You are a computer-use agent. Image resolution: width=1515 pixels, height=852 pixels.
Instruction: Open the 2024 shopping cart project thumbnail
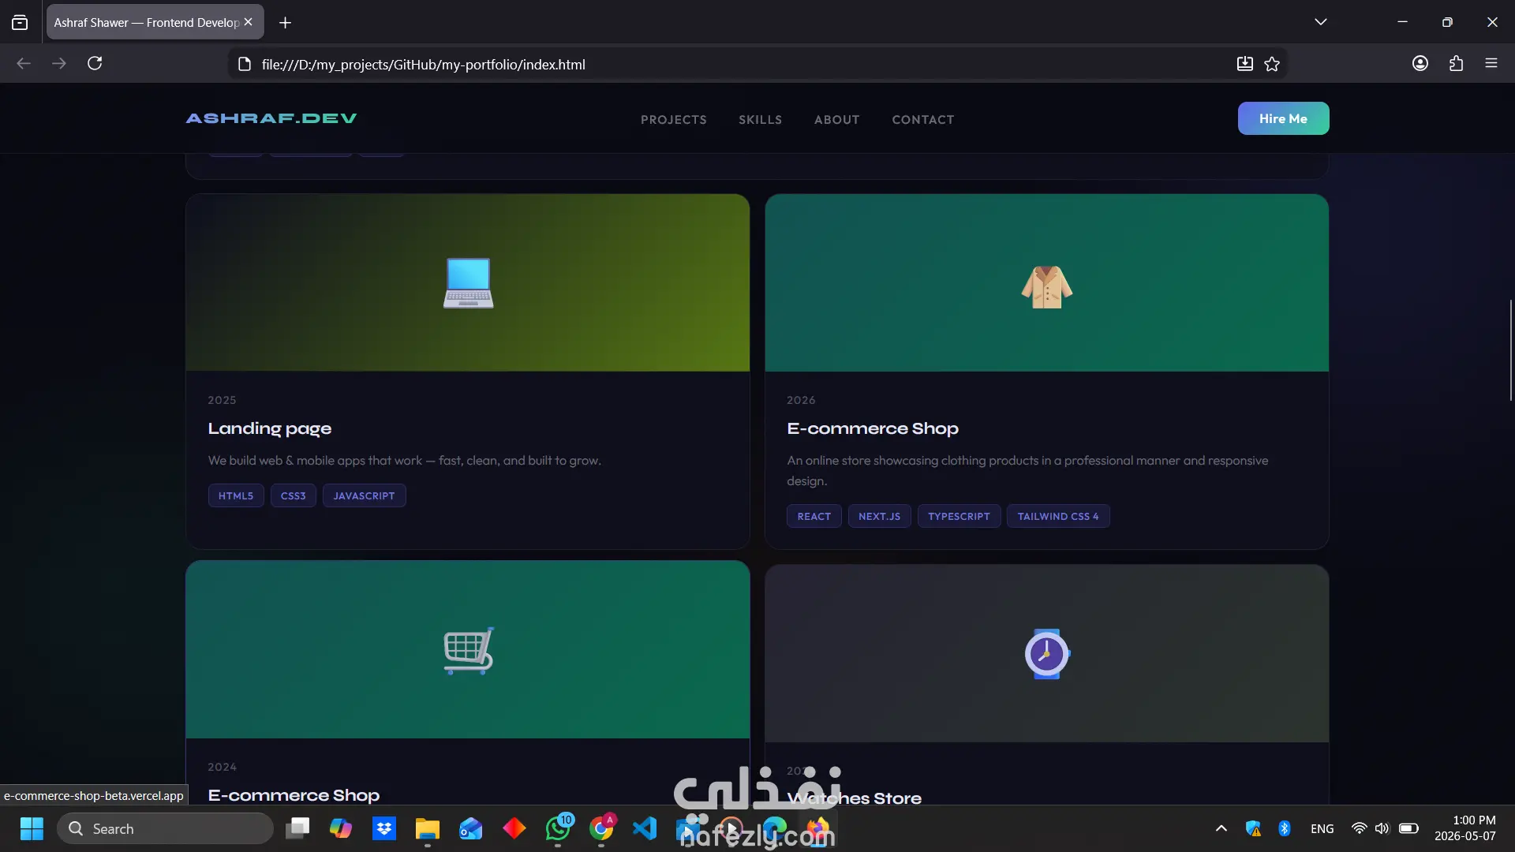[x=468, y=649]
